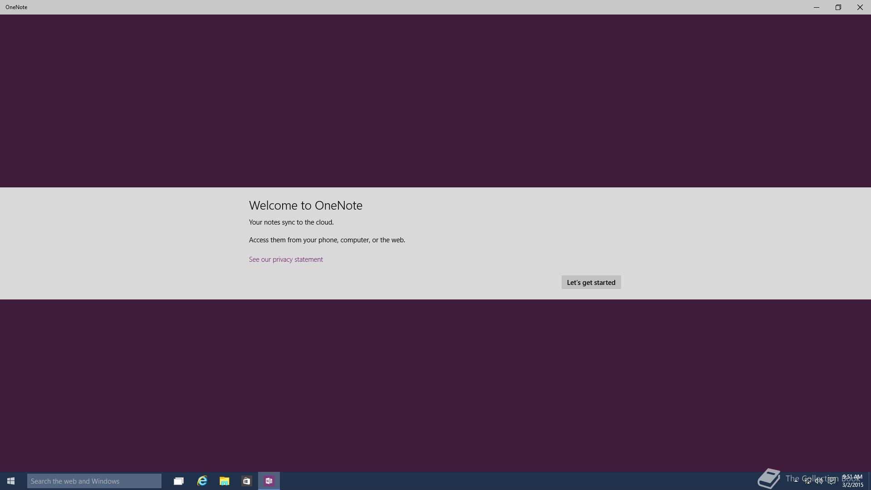Select the OneNote taskbar icon
871x490 pixels.
point(269,481)
